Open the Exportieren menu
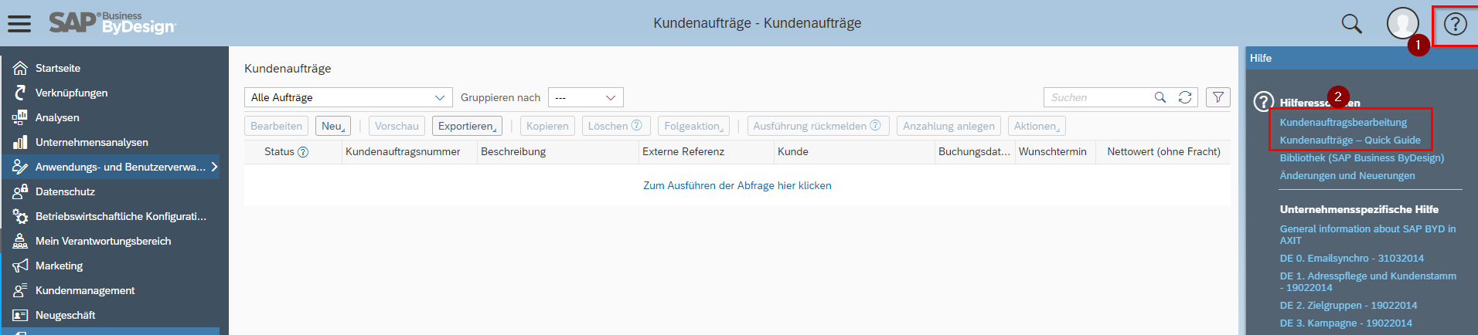This screenshot has height=335, width=1478. click(x=467, y=126)
